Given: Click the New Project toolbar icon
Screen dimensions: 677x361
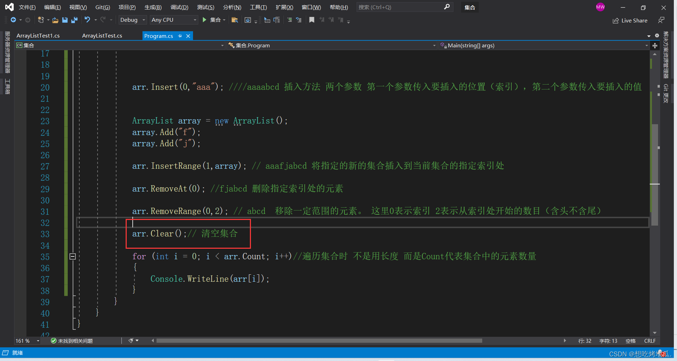Looking at the screenshot, I should [41, 20].
